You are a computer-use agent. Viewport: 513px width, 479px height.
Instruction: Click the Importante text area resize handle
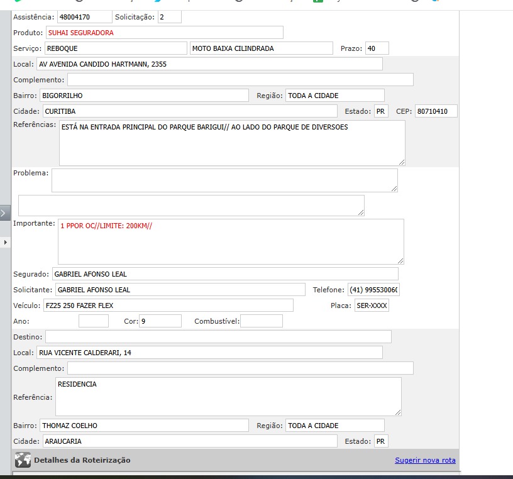pyautogui.click(x=400, y=261)
